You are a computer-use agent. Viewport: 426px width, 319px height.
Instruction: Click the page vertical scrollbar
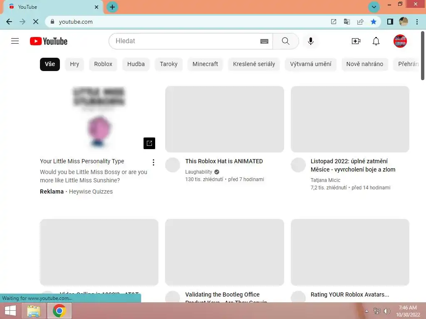[423, 56]
